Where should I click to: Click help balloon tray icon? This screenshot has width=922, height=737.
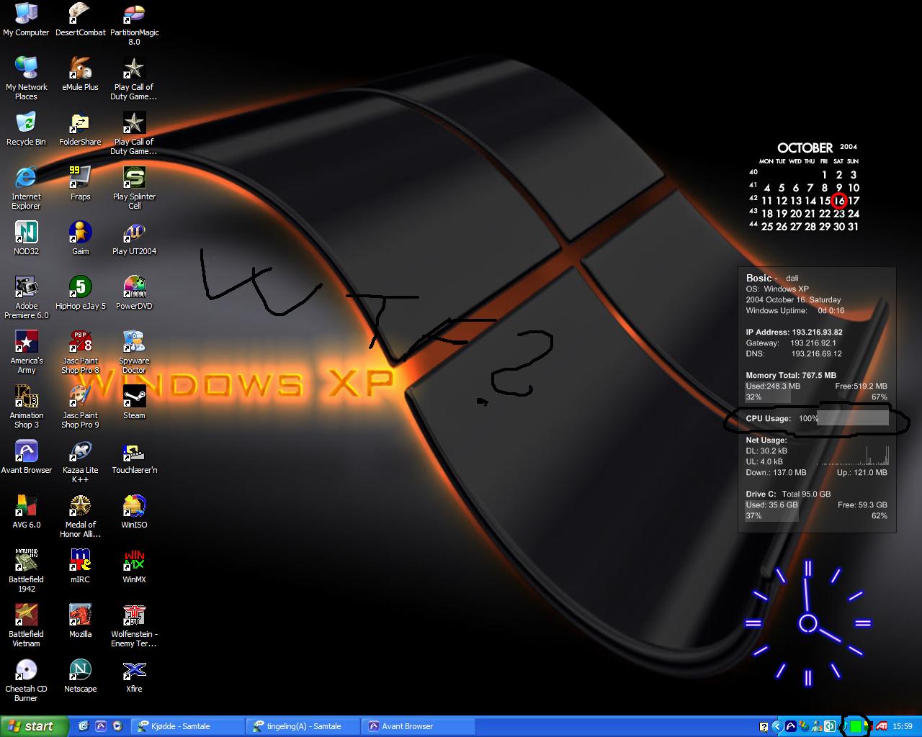click(764, 726)
